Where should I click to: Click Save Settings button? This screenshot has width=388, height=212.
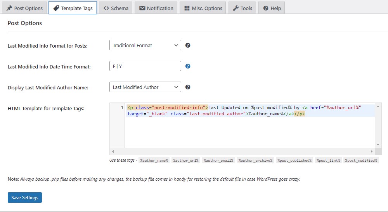pos(25,197)
